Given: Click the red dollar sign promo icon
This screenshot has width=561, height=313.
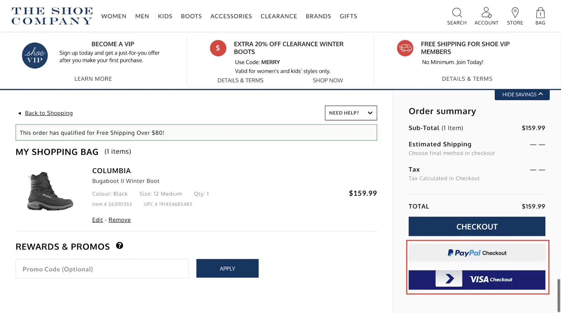Looking at the screenshot, I should pyautogui.click(x=218, y=48).
